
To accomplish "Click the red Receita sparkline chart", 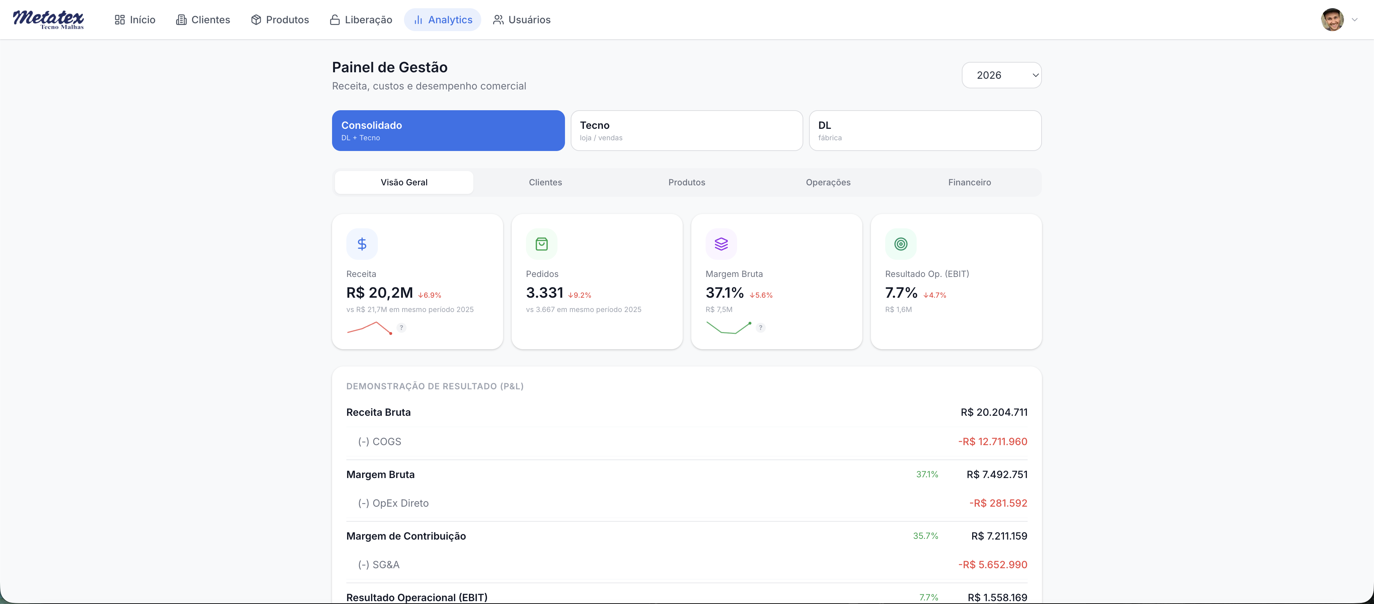I will (x=369, y=328).
